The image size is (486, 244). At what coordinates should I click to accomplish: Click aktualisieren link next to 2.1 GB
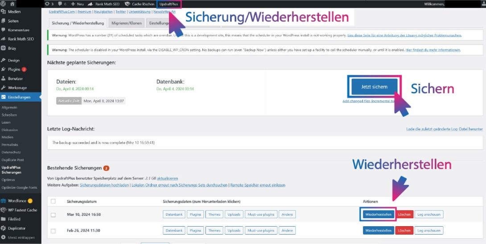(167, 179)
